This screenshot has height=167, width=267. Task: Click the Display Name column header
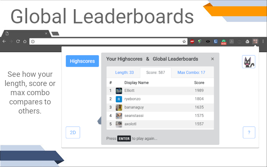point(136,83)
